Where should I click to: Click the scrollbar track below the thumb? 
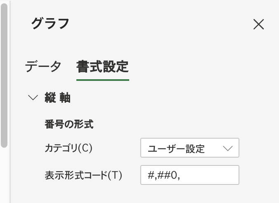pyautogui.click(x=4, y=173)
